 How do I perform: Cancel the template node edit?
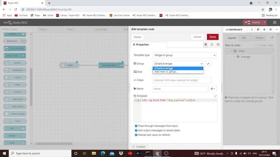[x=197, y=37]
